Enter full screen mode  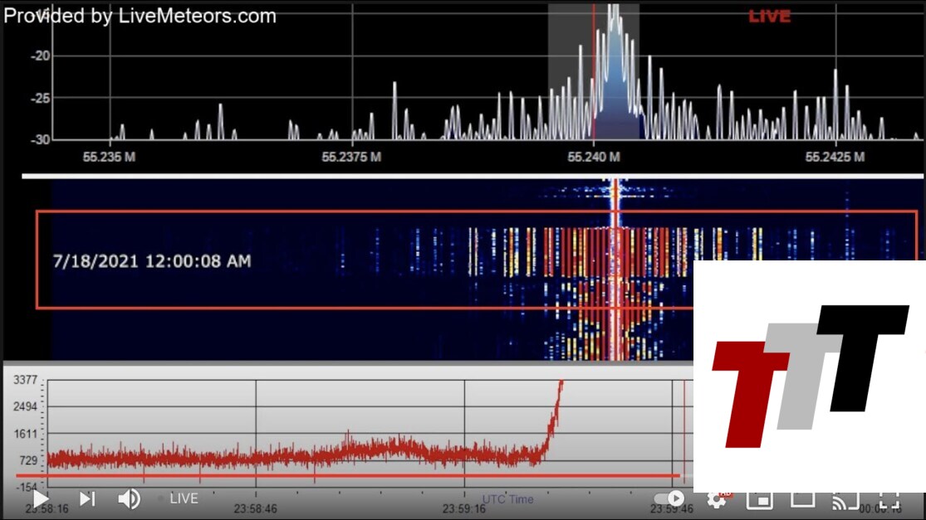889,499
